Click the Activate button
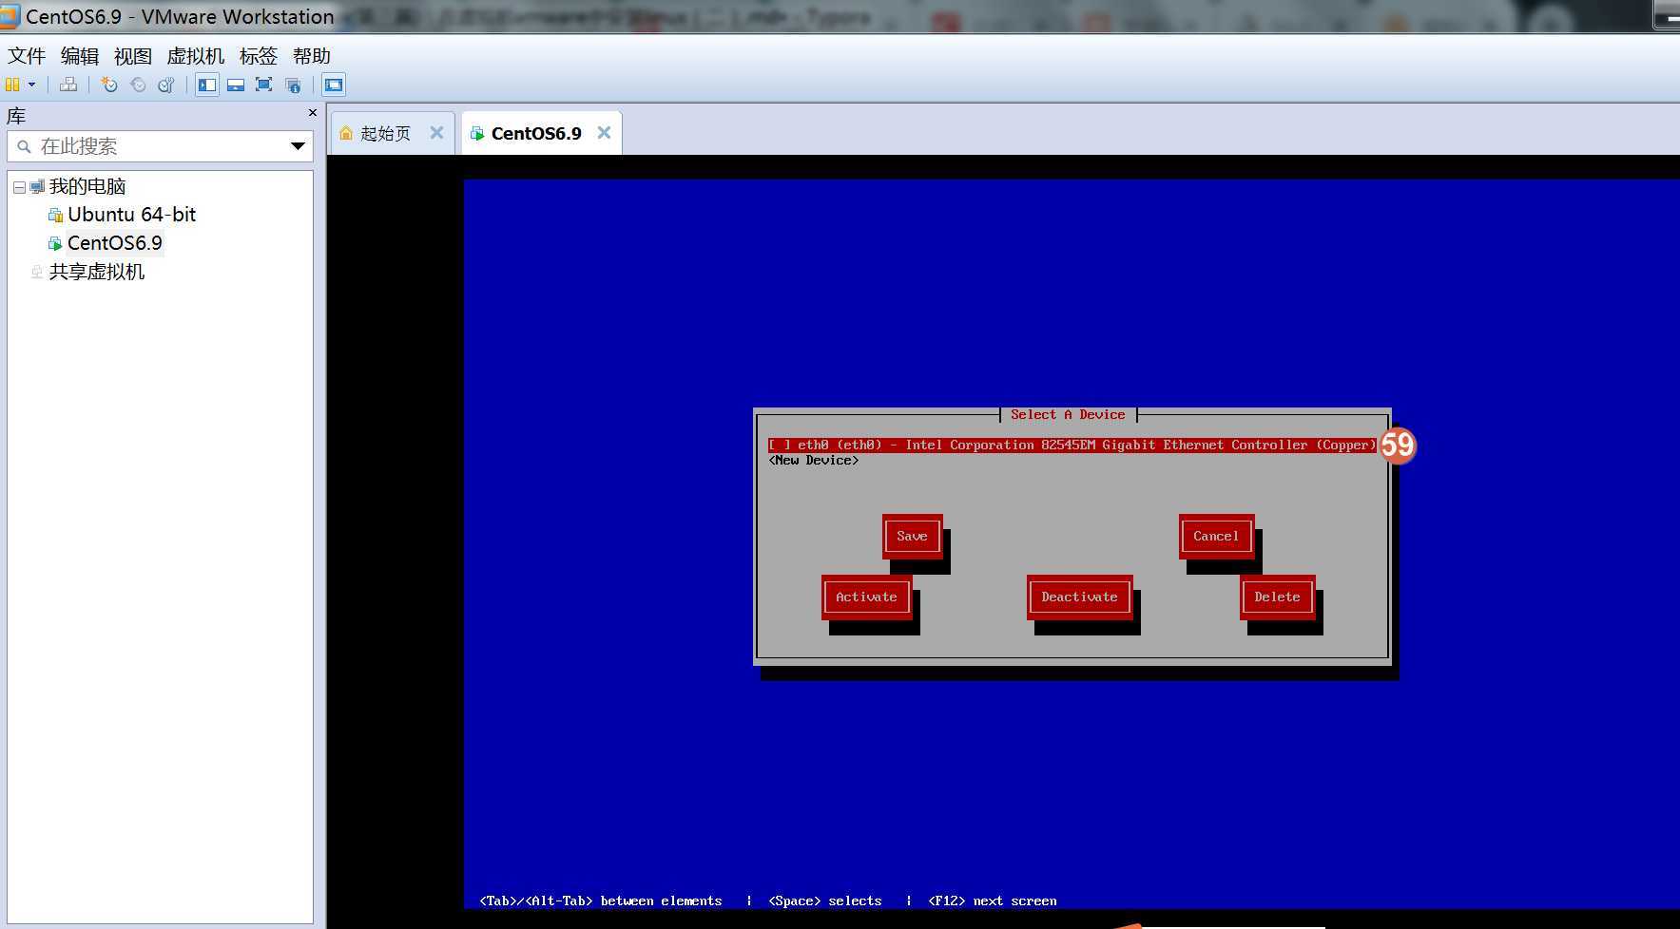 pyautogui.click(x=866, y=597)
